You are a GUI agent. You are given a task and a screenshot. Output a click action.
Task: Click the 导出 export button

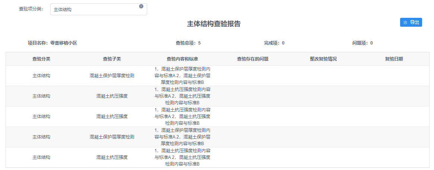(x=411, y=22)
